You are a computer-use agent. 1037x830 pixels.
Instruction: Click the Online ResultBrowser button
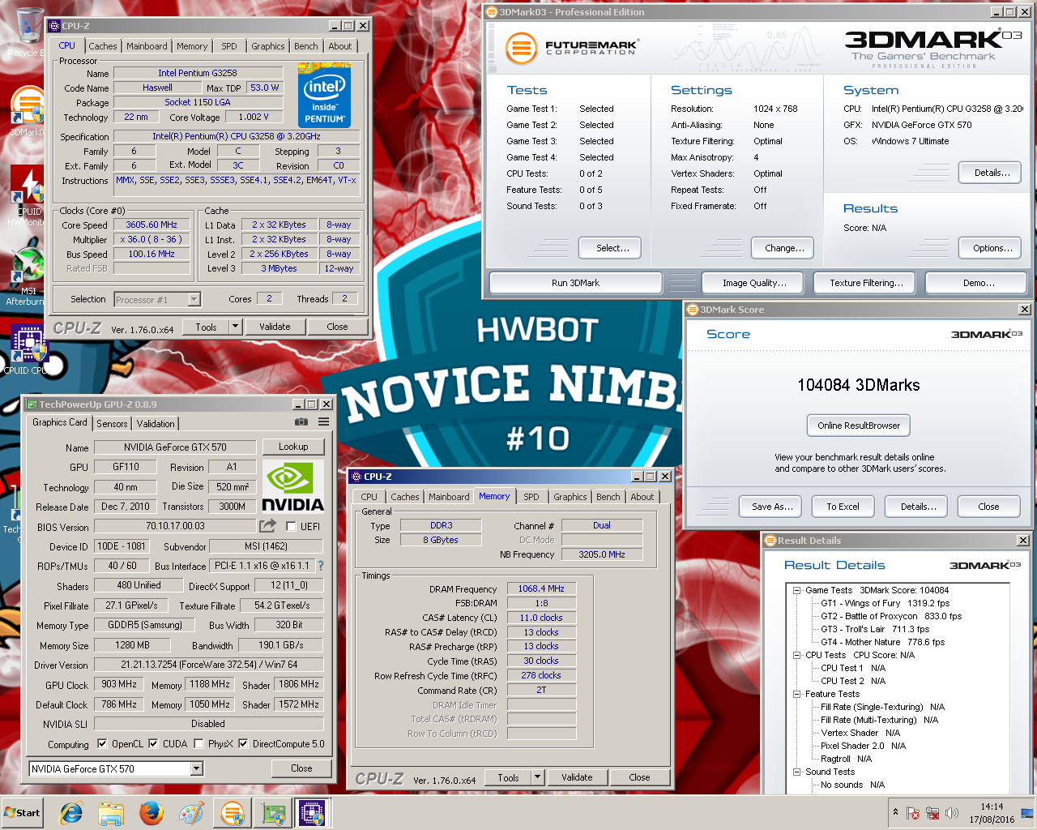click(x=859, y=426)
